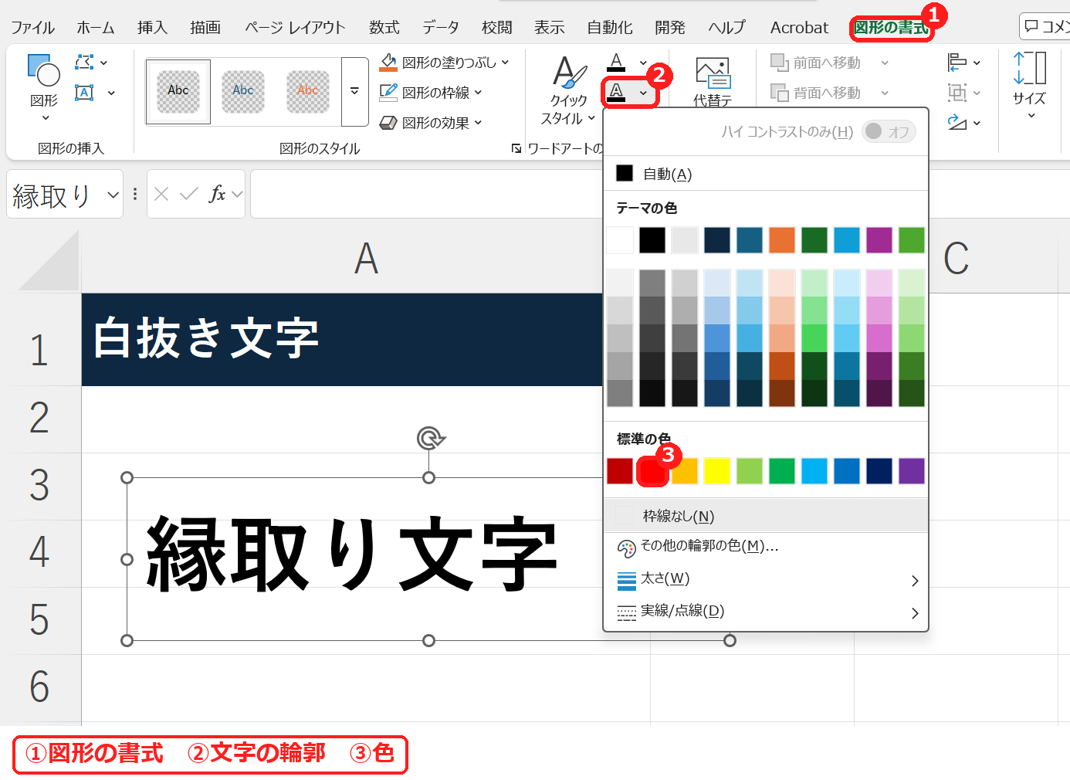Open the shape style dialog launcher
Screen dimensions: 1070x780
[x=516, y=148]
